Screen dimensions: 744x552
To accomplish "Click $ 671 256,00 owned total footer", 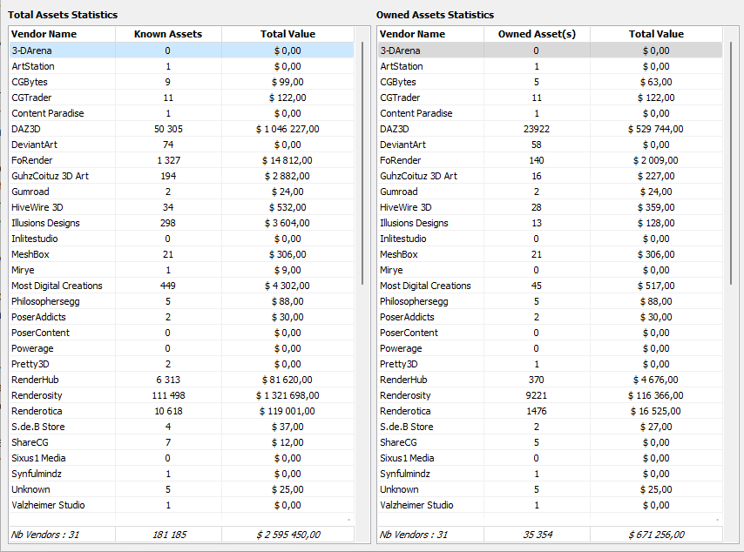I will point(656,535).
